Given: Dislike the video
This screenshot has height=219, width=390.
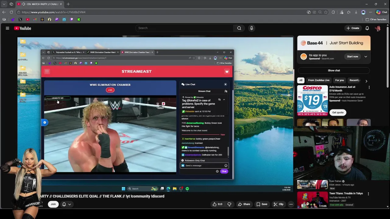Looking at the screenshot, I should click(229, 204).
